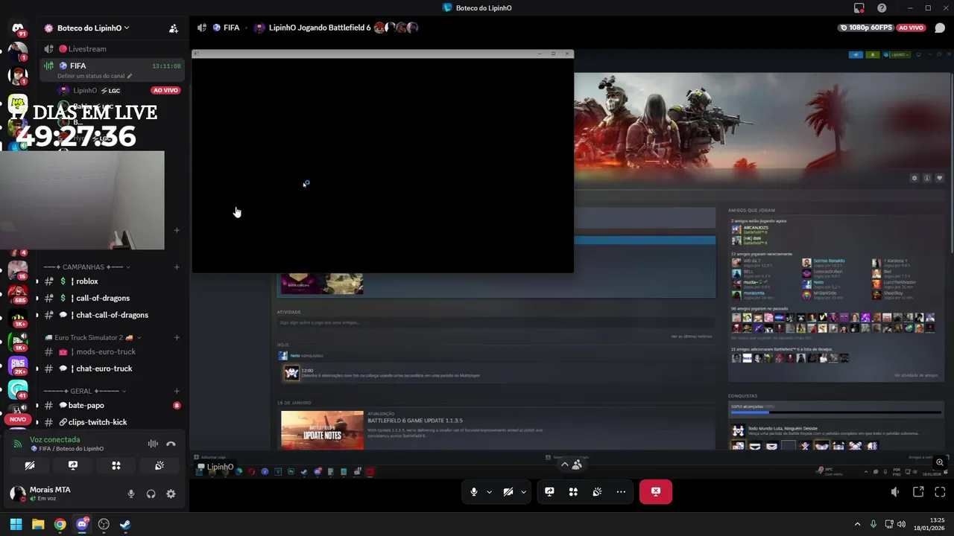Share your screen from voice panel
This screenshot has height=536, width=954.
pos(73,465)
